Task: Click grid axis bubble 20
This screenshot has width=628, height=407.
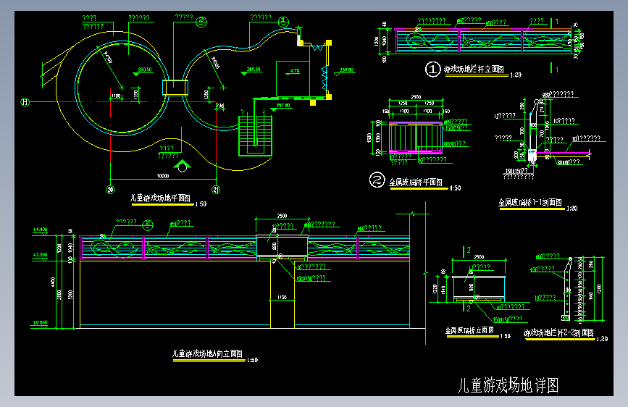Action: click(x=110, y=190)
